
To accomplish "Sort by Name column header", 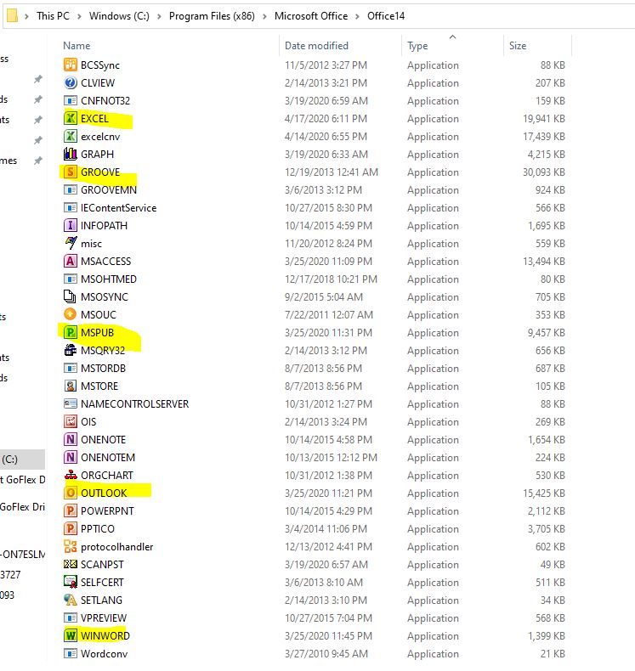I will [77, 45].
